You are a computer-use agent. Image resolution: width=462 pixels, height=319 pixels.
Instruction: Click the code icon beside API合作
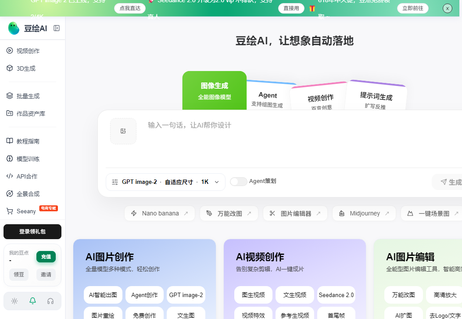(10, 176)
